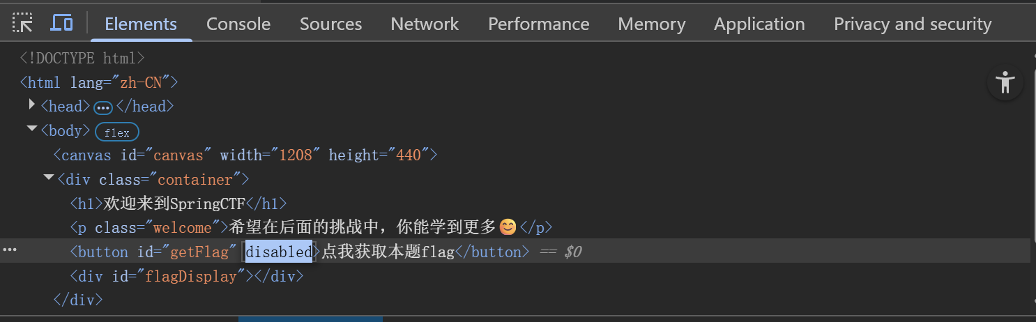The image size is (1036, 322).
Task: Select the canvas element line
Action: [245, 155]
